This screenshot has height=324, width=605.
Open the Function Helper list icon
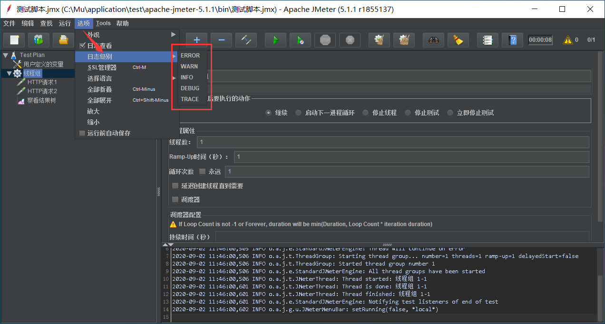coord(488,40)
